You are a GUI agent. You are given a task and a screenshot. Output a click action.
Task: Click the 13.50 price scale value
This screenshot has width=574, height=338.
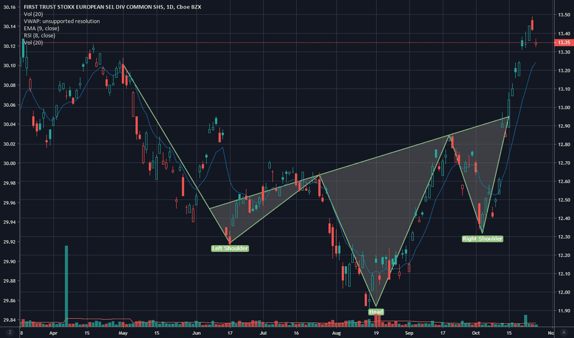(x=564, y=15)
